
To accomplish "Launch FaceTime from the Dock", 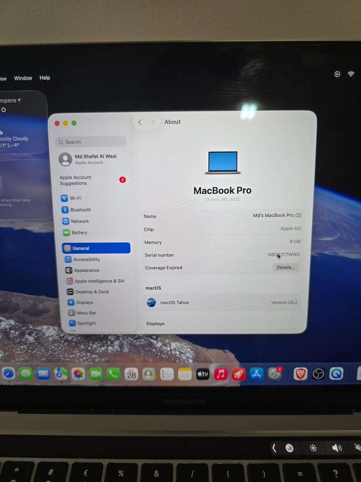I will click(x=96, y=374).
